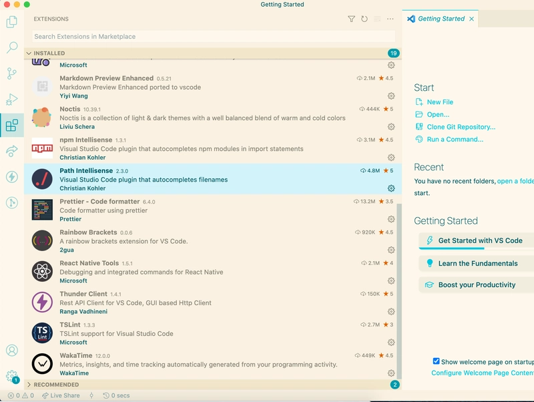
Task: Select the Path Intellisense extension row
Action: (212, 179)
